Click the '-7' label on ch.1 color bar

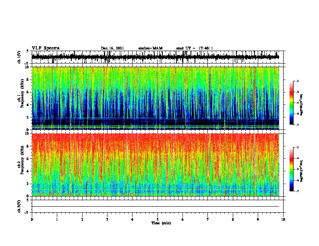(297, 125)
